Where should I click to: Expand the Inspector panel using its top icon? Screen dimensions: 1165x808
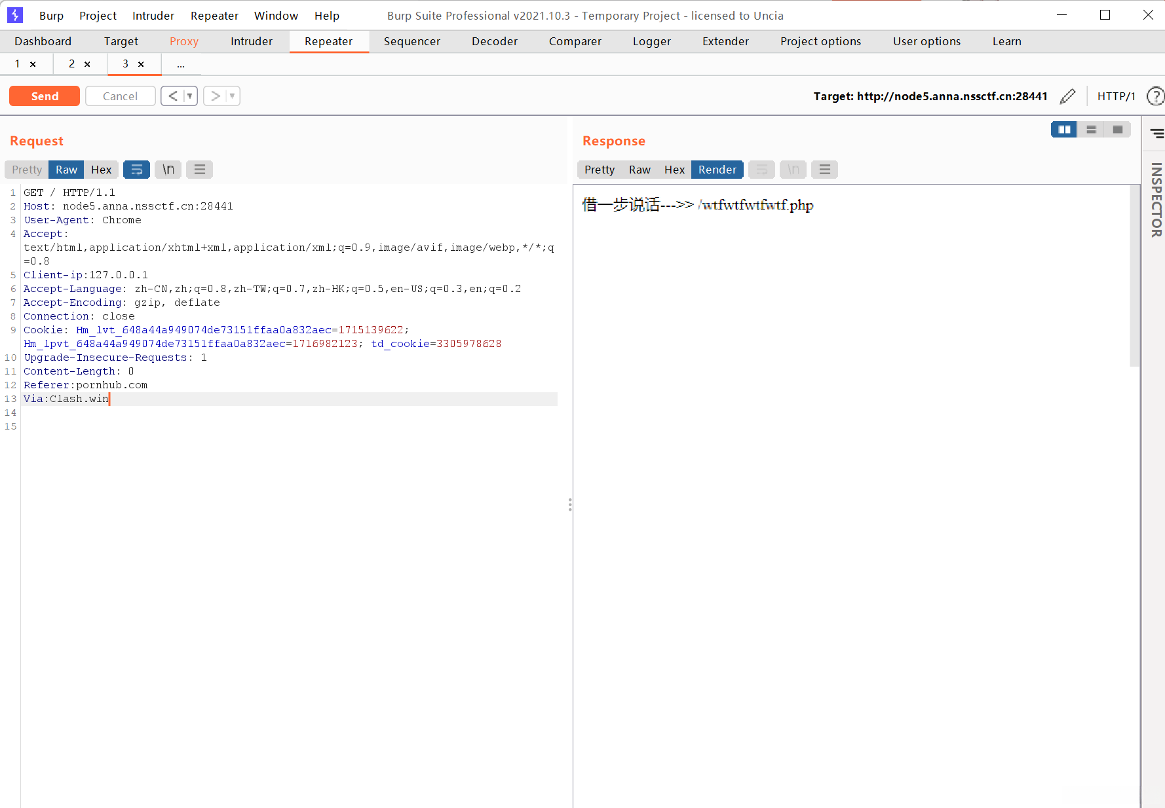(1156, 133)
